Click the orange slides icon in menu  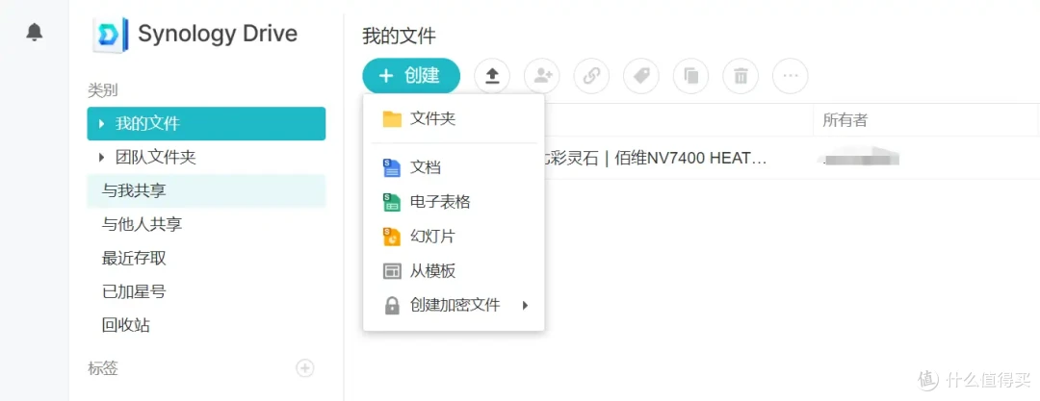click(x=392, y=237)
